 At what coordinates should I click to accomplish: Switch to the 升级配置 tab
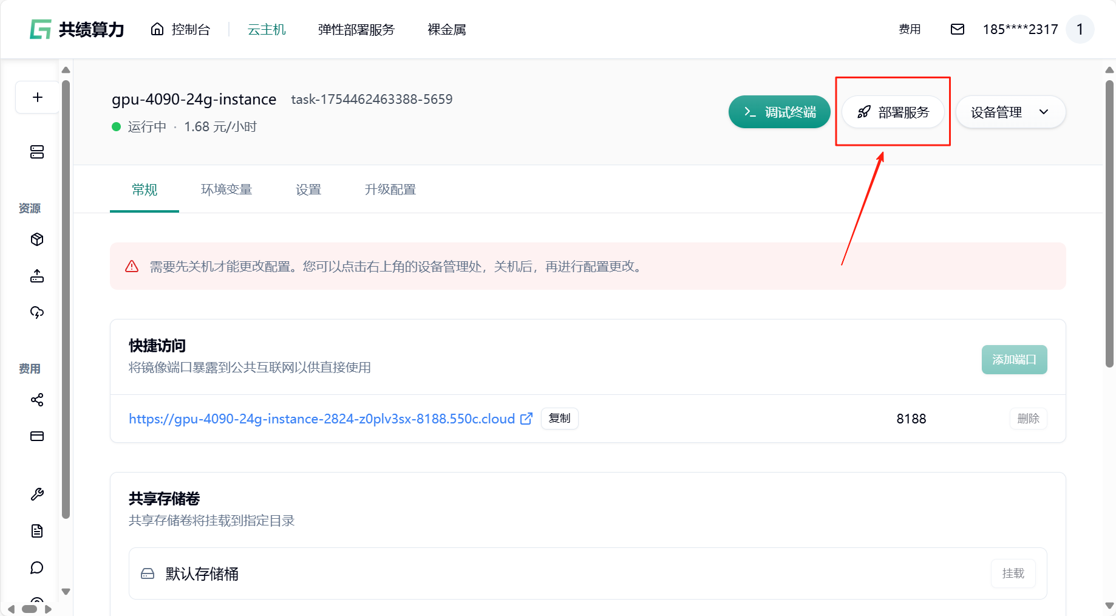[390, 190]
